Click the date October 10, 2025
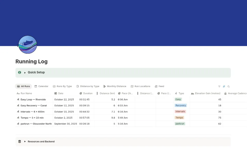The width and height of the screenshot is (247, 154). (64, 112)
